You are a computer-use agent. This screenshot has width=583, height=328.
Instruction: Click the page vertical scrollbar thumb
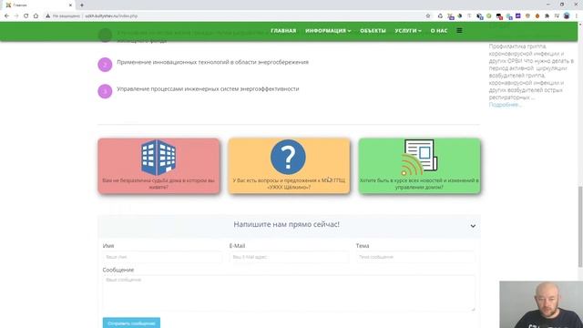pos(580,227)
